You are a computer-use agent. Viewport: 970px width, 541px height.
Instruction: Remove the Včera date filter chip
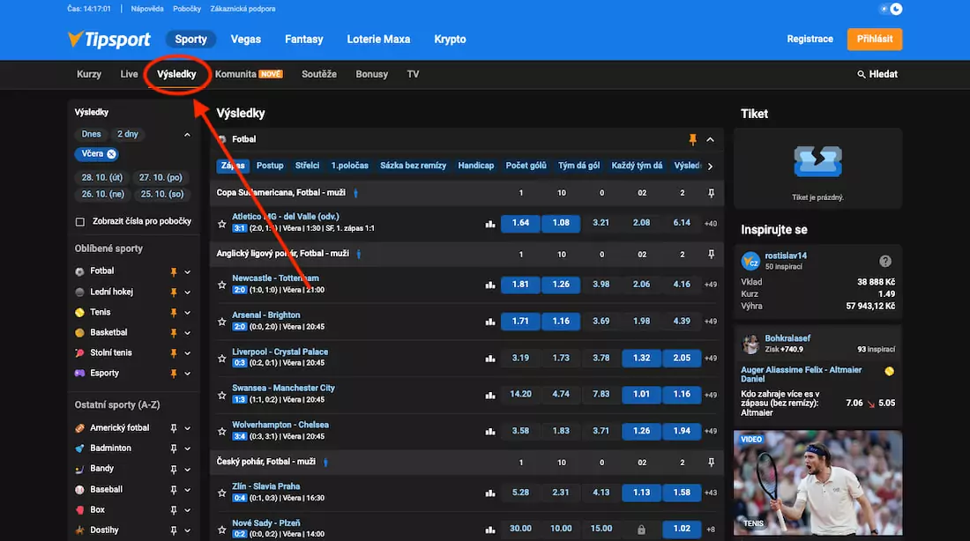tap(110, 153)
